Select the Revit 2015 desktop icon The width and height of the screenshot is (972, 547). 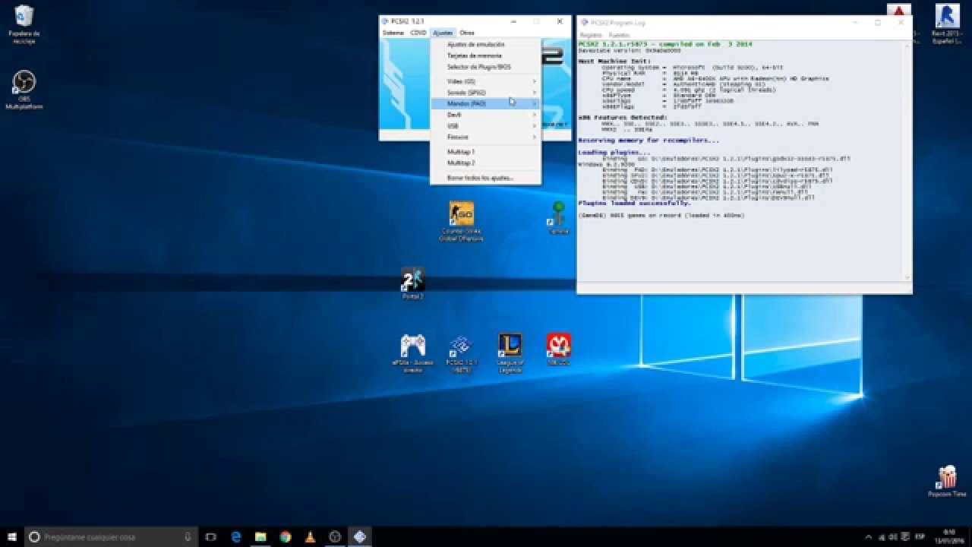click(x=947, y=24)
